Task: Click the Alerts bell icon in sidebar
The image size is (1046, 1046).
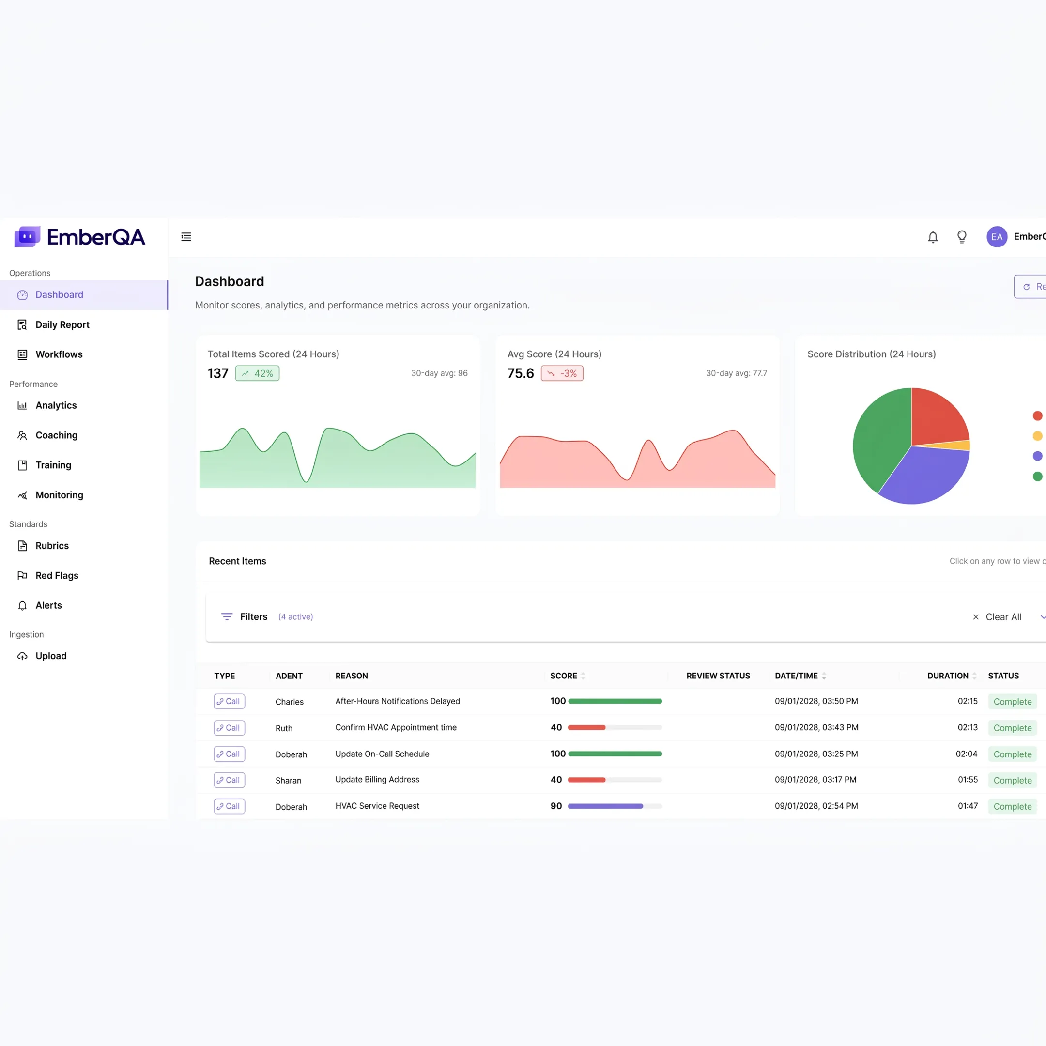Action: tap(22, 605)
